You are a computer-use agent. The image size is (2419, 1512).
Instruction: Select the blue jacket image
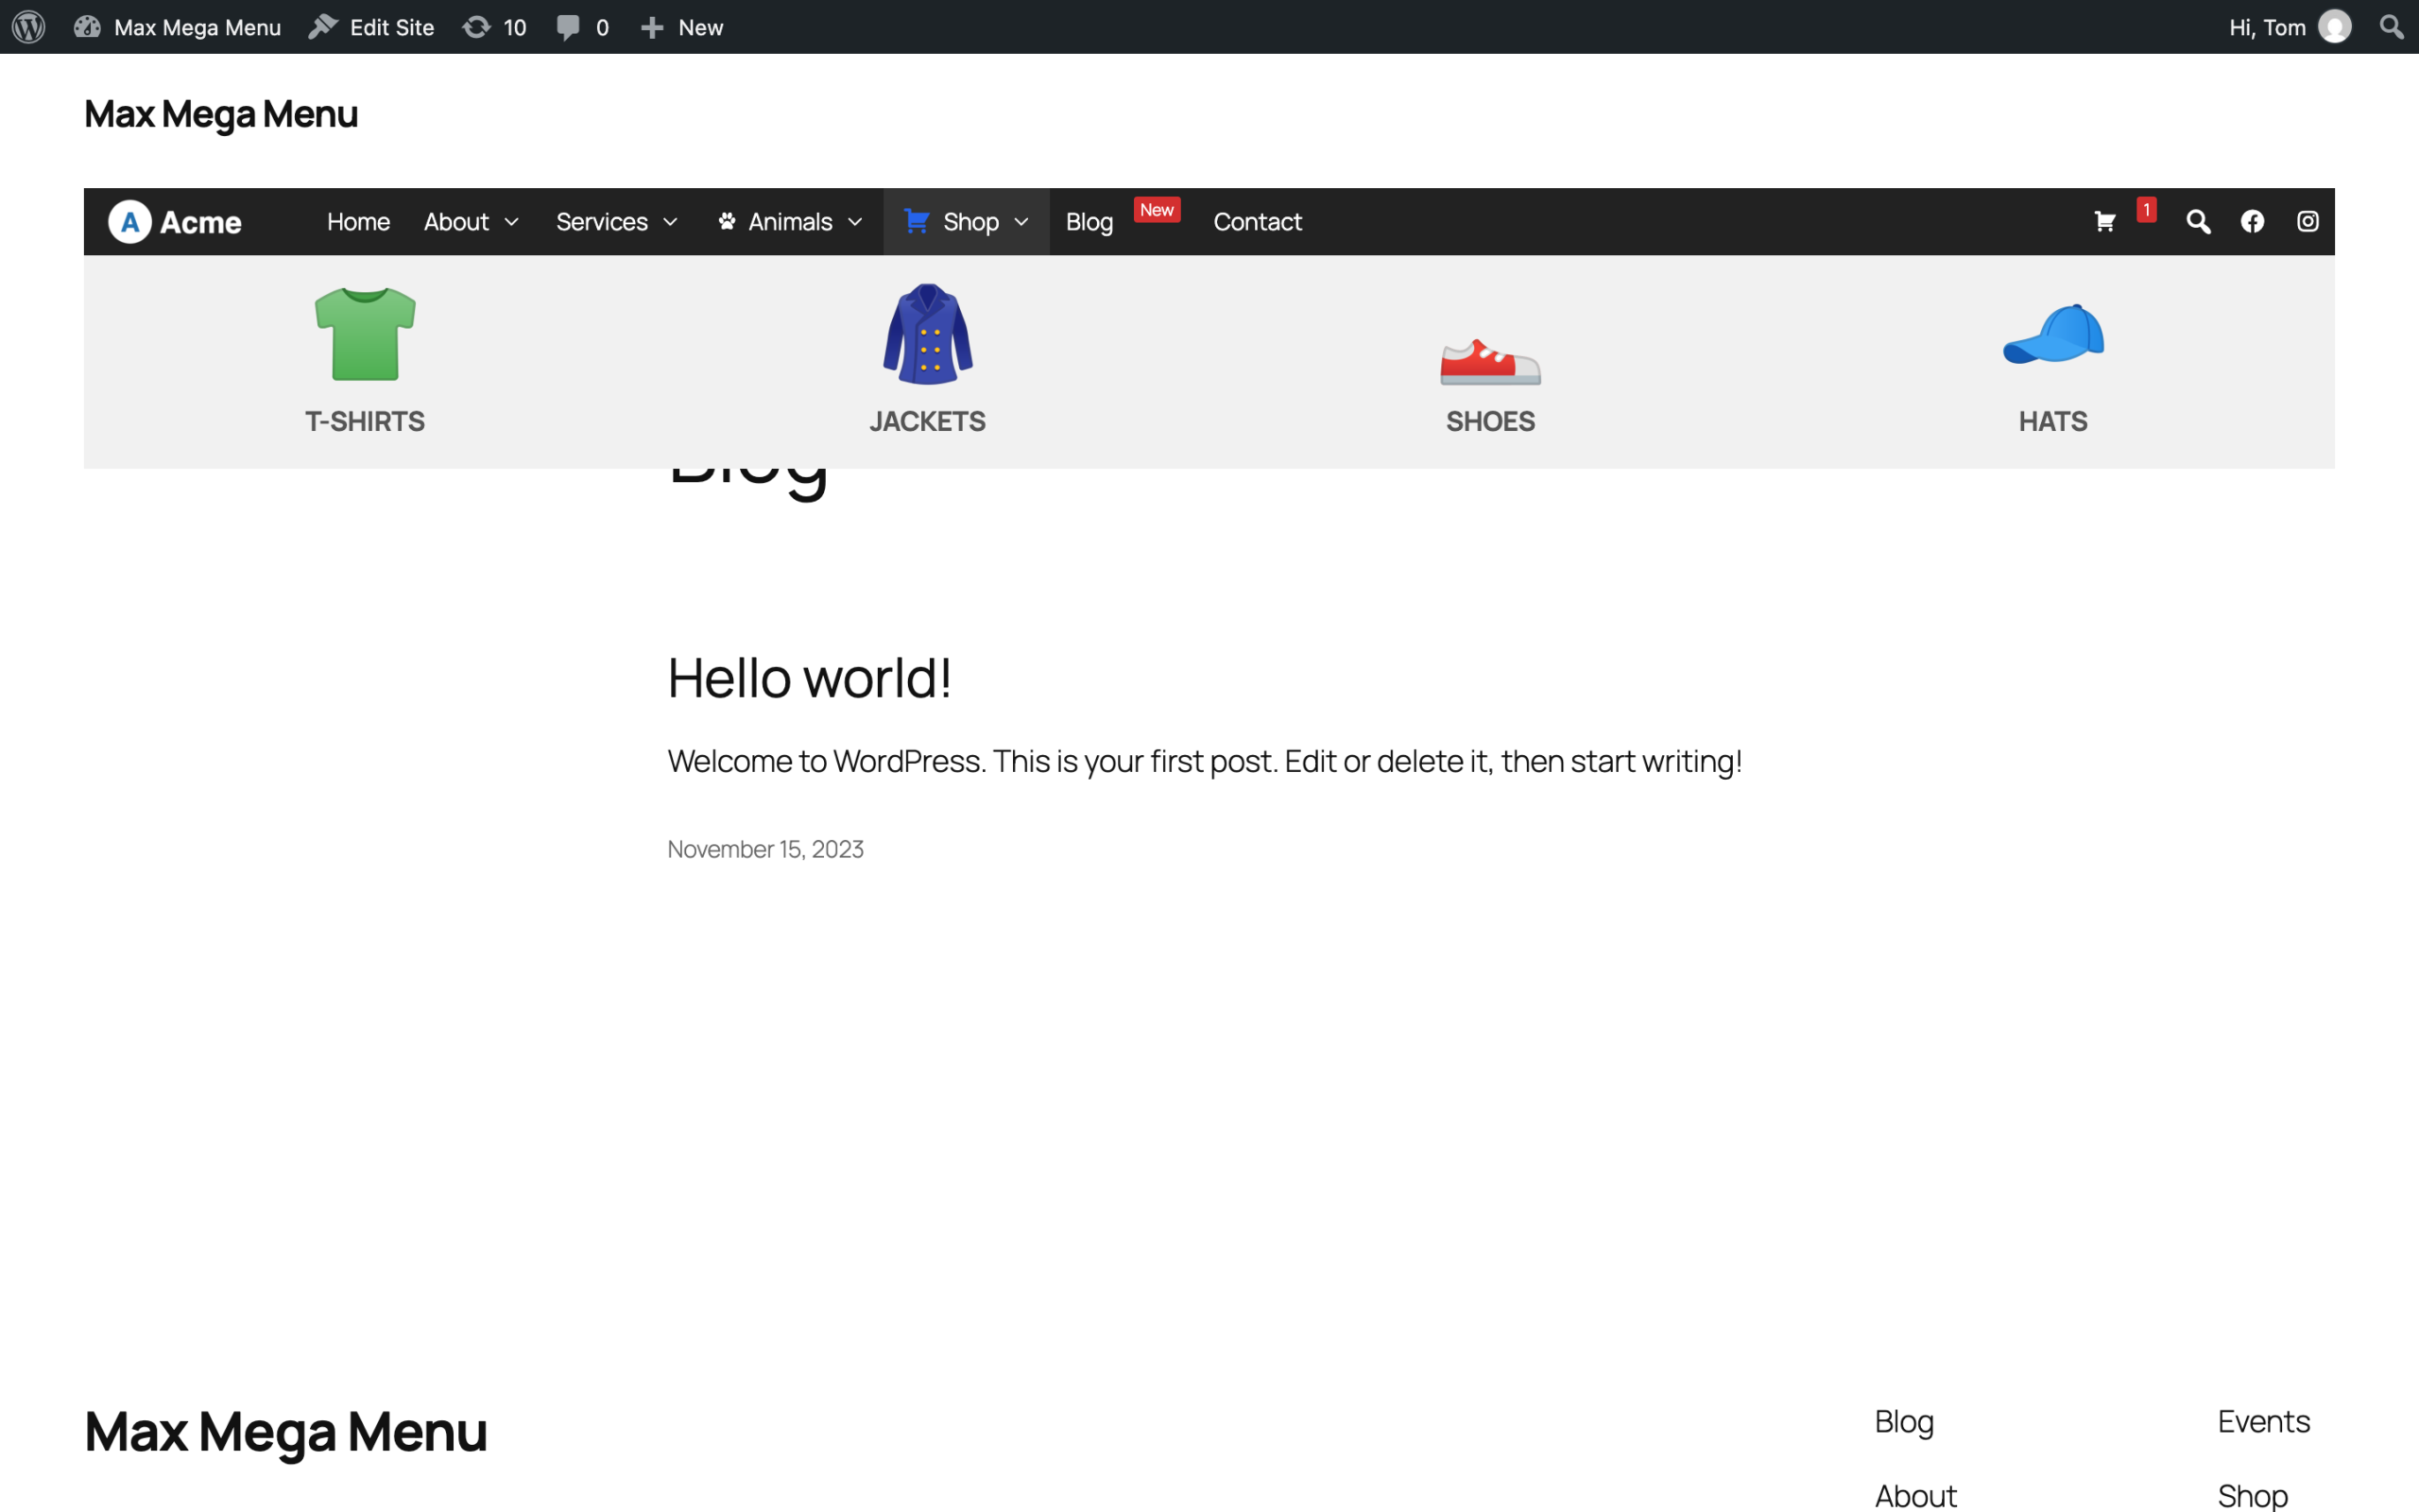[928, 334]
